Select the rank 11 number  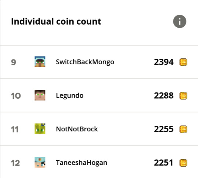coord(15,129)
